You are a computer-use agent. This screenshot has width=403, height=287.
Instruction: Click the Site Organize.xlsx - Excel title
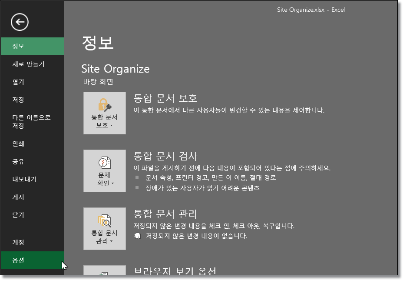[311, 10]
